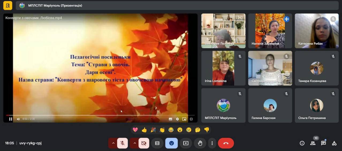Open the chat panel icon
The image size is (342, 151).
point(323,143)
